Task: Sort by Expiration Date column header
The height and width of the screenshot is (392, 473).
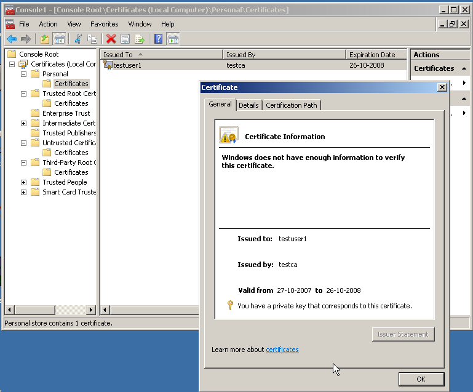Action: pyautogui.click(x=376, y=55)
